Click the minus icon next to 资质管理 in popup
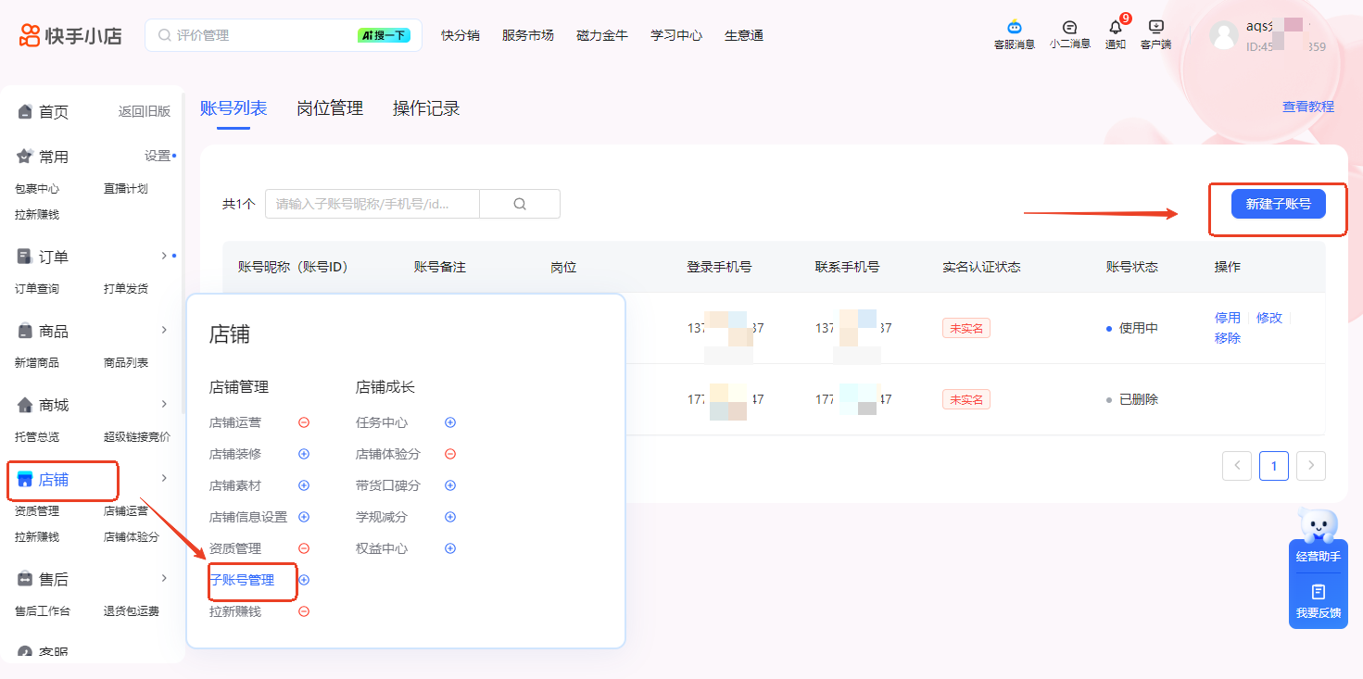The height and width of the screenshot is (679, 1363). (x=304, y=548)
